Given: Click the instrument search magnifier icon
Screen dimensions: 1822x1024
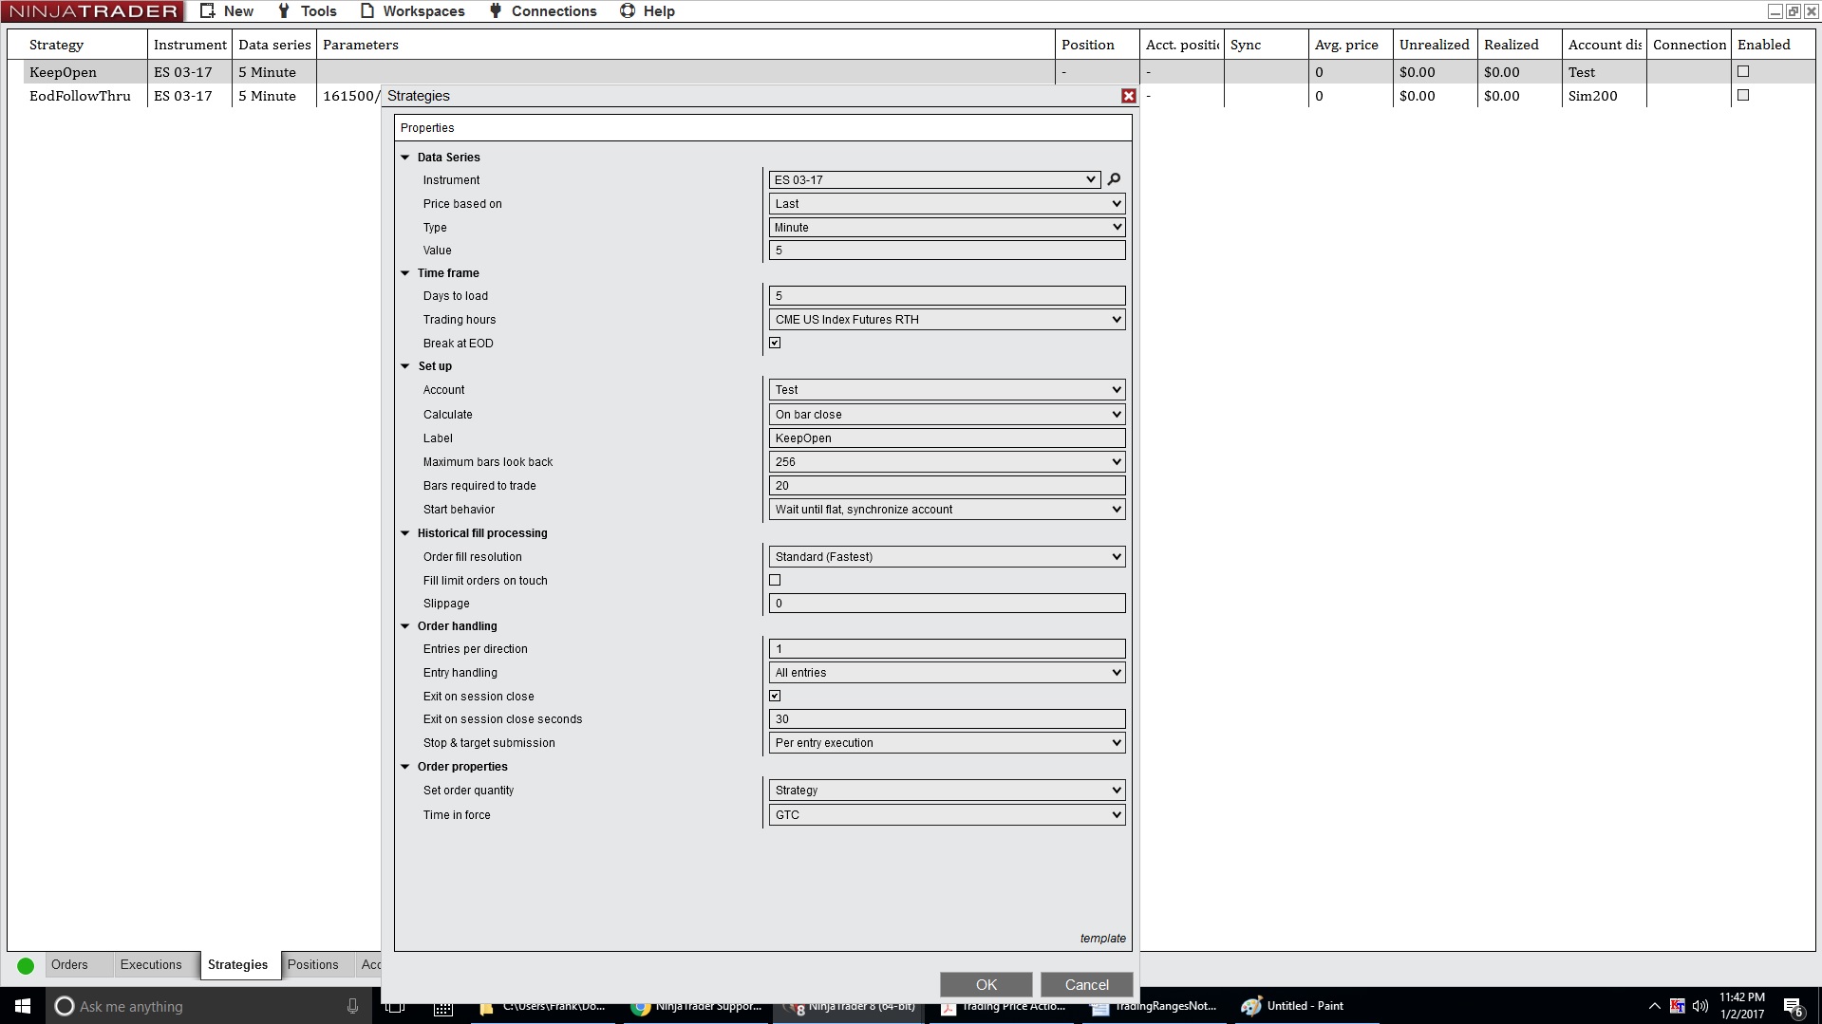Looking at the screenshot, I should pos(1114,179).
